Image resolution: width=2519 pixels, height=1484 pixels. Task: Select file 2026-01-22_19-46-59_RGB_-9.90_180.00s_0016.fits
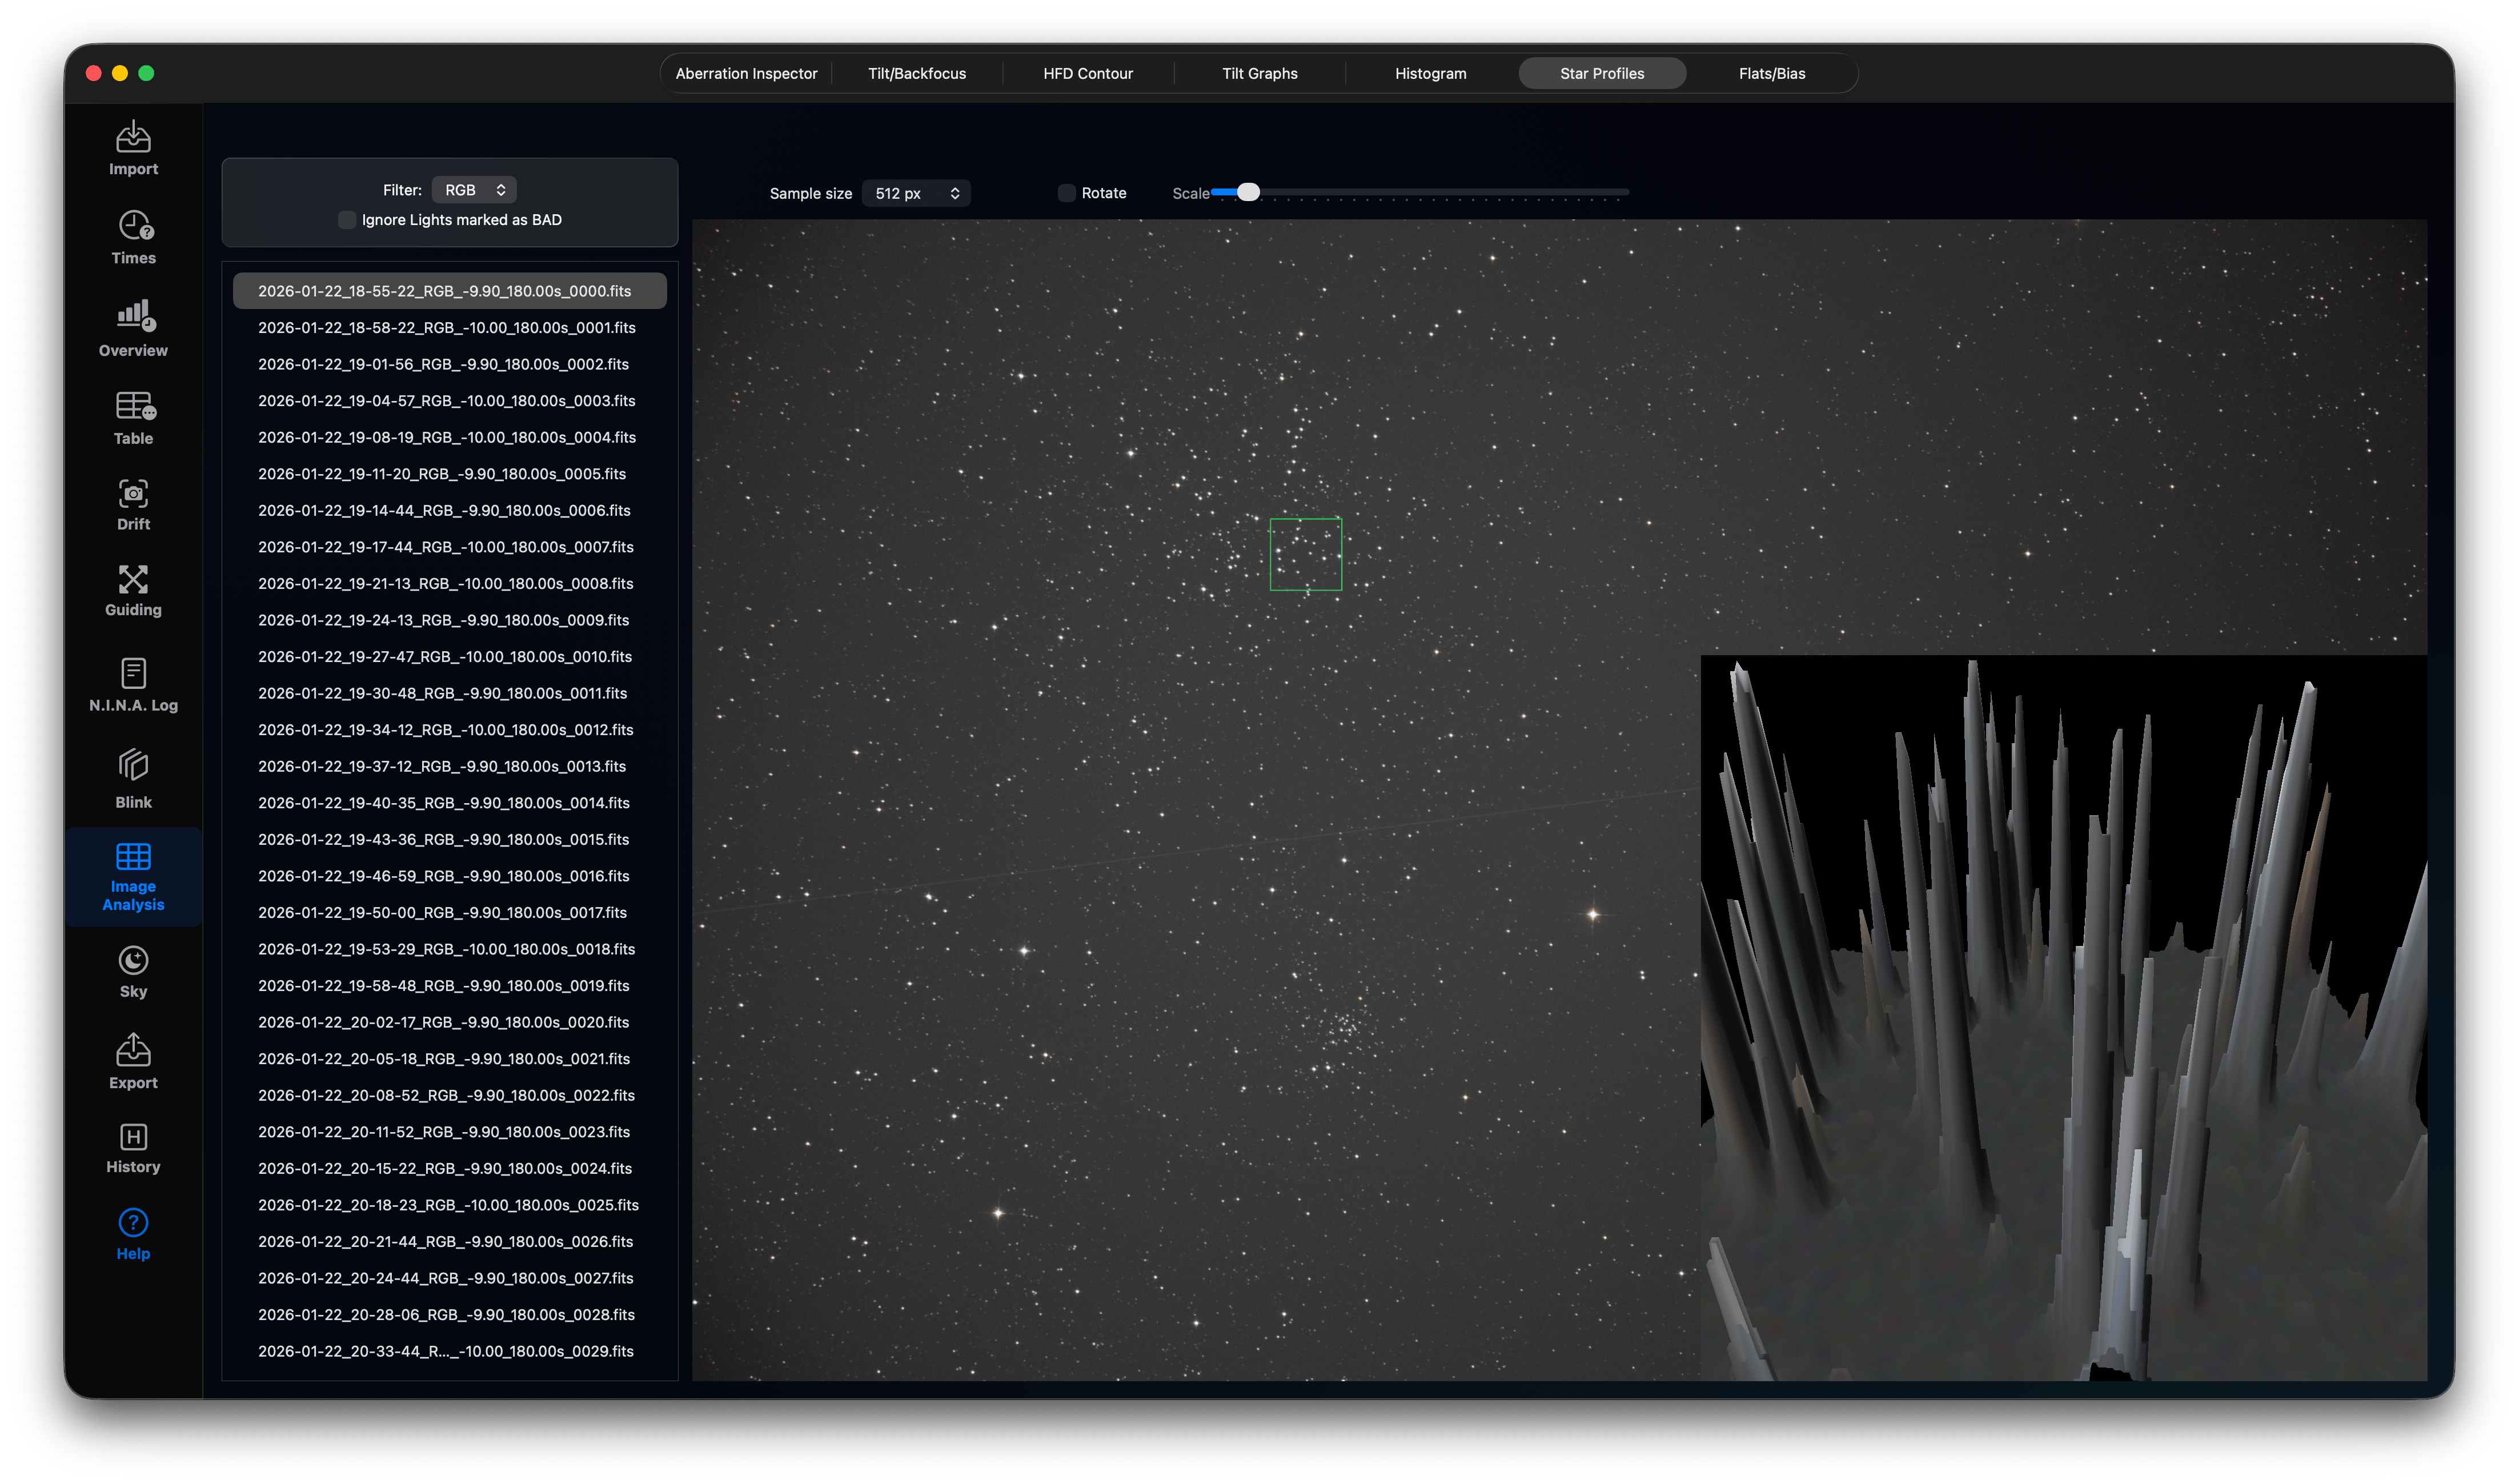click(449, 876)
